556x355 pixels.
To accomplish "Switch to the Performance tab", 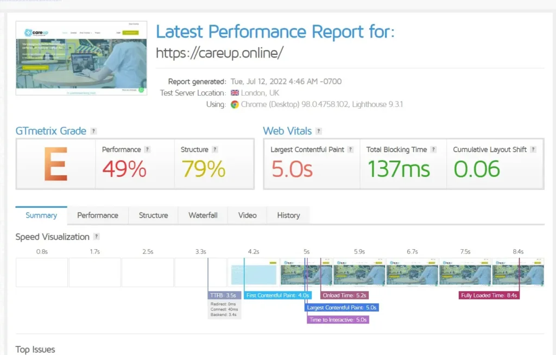I will point(98,215).
